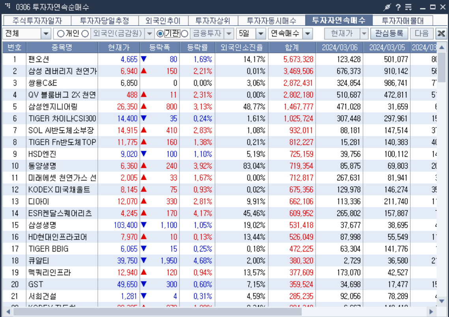Click the pin icon in title bar
Viewport: 449px width, 317px height.
(x=387, y=7)
